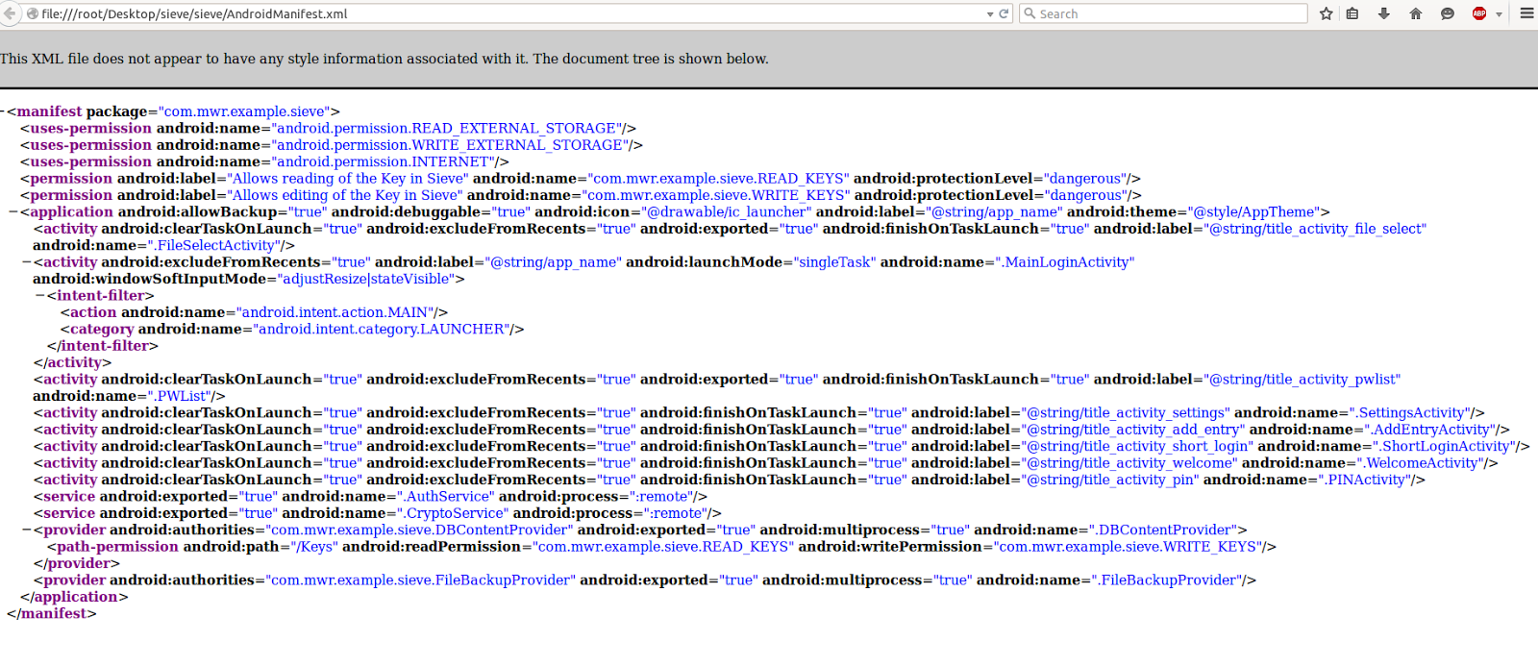Click "/Keys" path-permission value
1538x666 pixels.
coord(314,547)
